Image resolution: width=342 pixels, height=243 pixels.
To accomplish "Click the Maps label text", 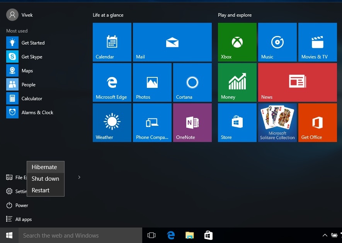I will point(27,71).
